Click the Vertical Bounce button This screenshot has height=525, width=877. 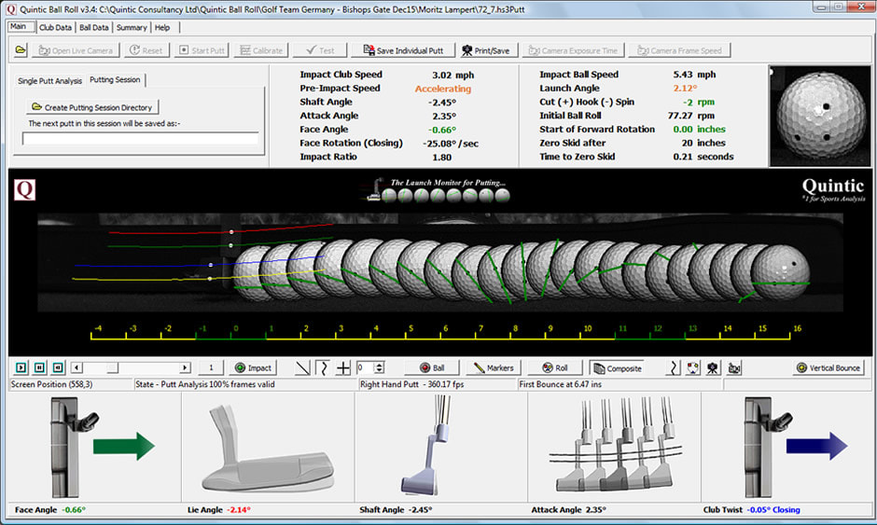click(828, 368)
